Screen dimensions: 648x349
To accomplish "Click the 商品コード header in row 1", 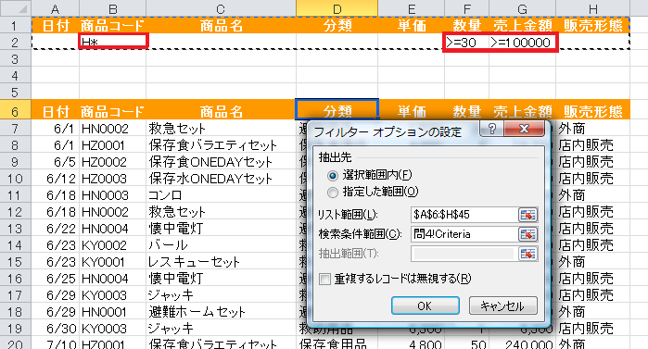I will click(x=112, y=25).
